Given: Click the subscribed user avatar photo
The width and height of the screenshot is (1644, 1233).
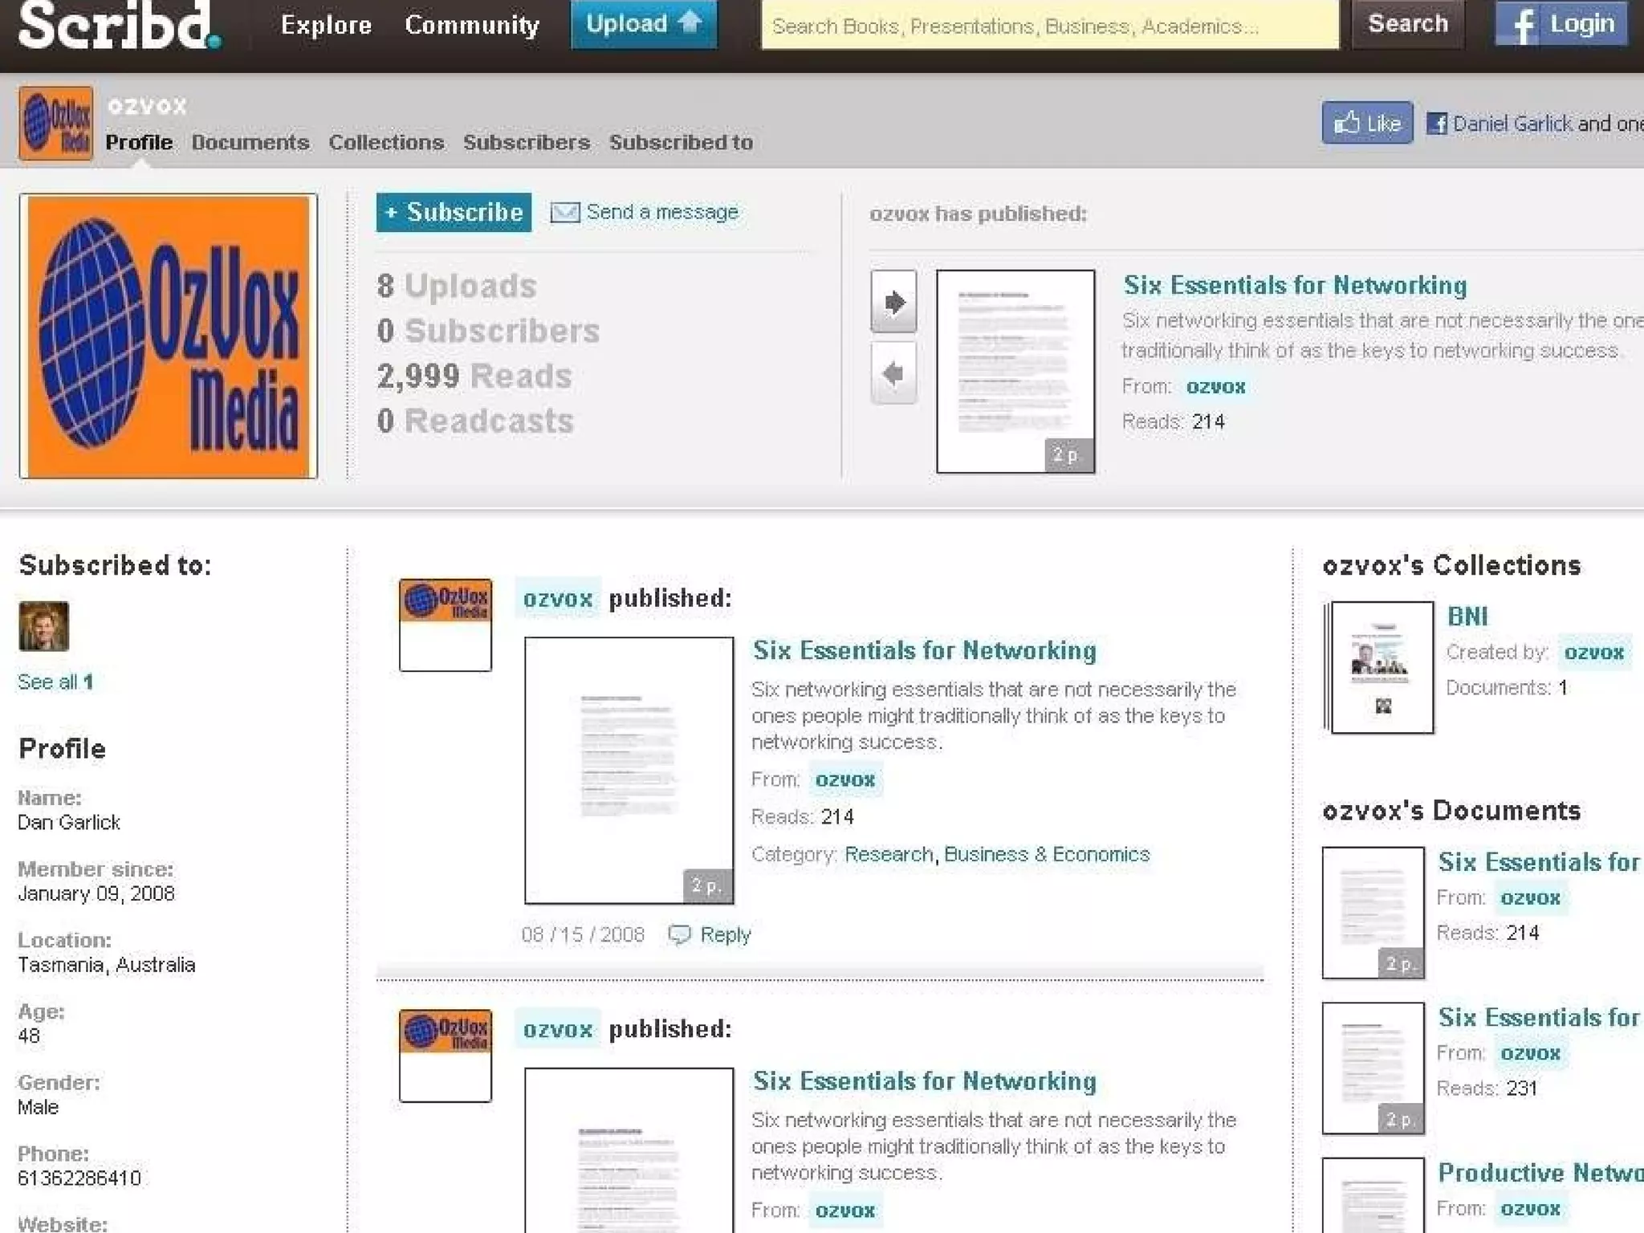Looking at the screenshot, I should (x=44, y=625).
